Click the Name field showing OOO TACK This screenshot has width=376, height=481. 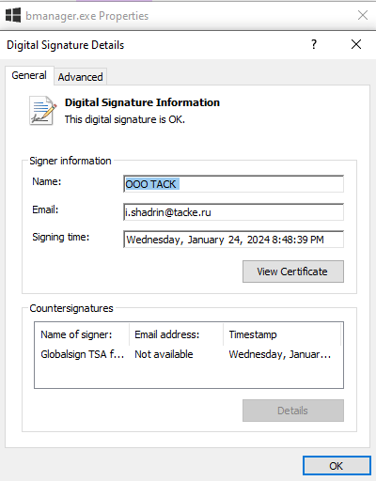[x=233, y=184]
